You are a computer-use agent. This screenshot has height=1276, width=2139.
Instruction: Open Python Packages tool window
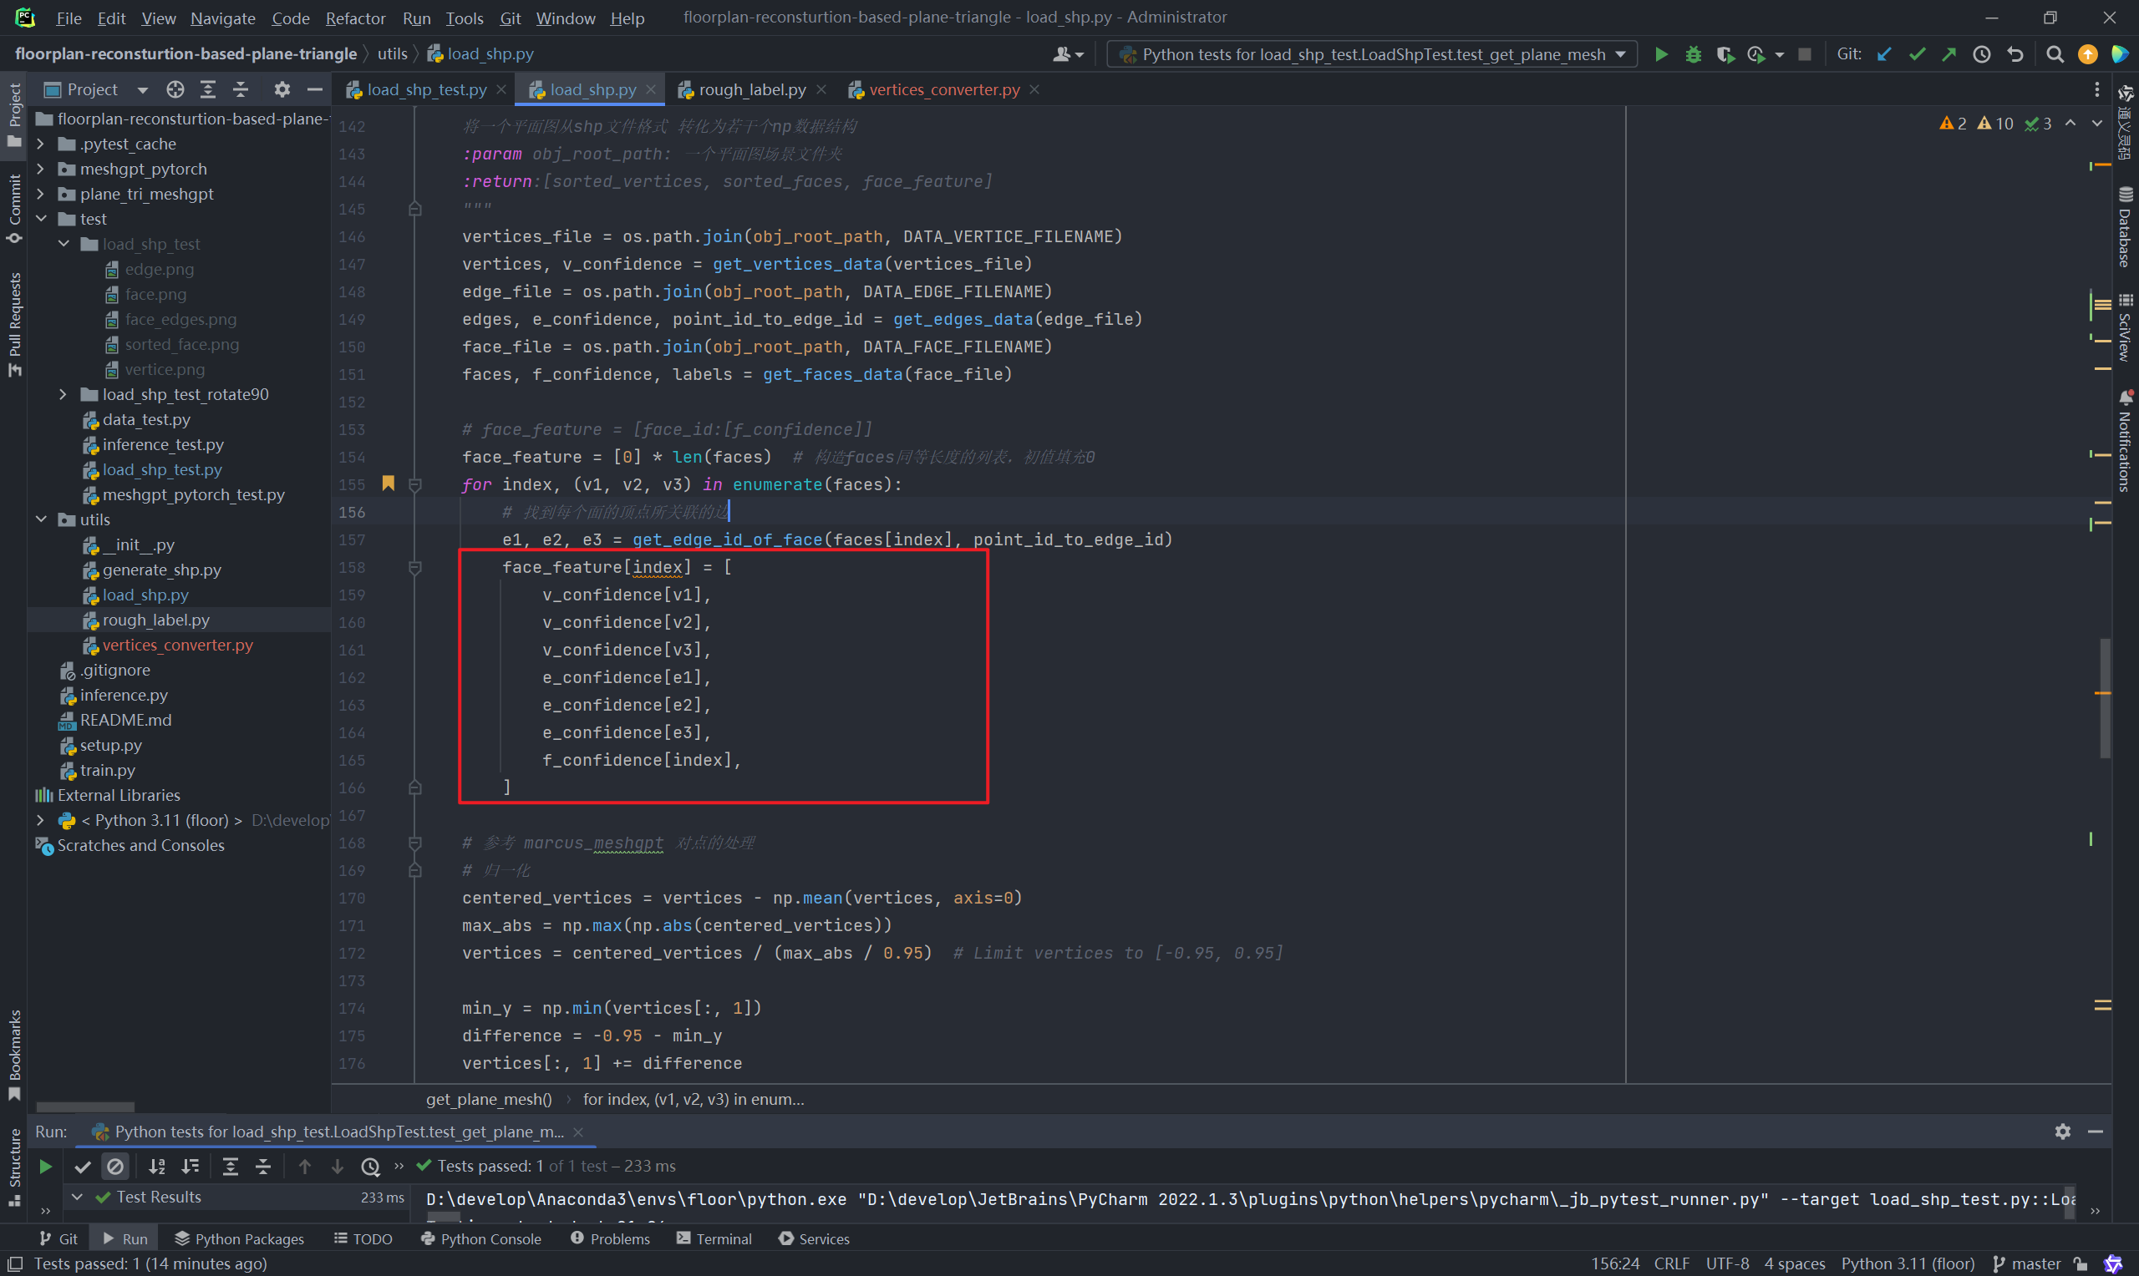coord(239,1238)
